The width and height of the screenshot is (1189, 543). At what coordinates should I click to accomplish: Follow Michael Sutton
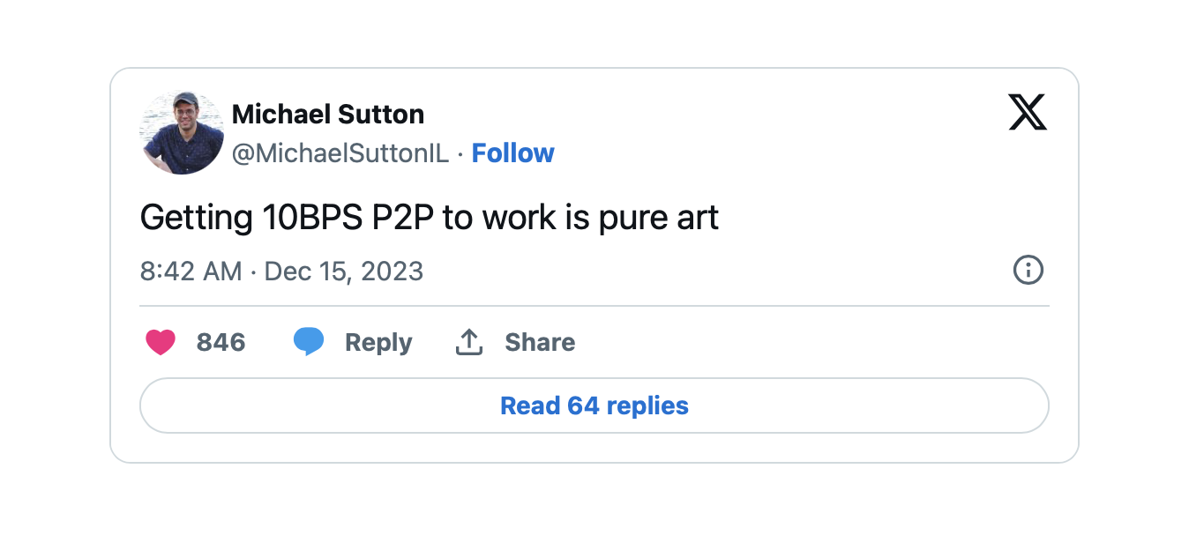(512, 153)
